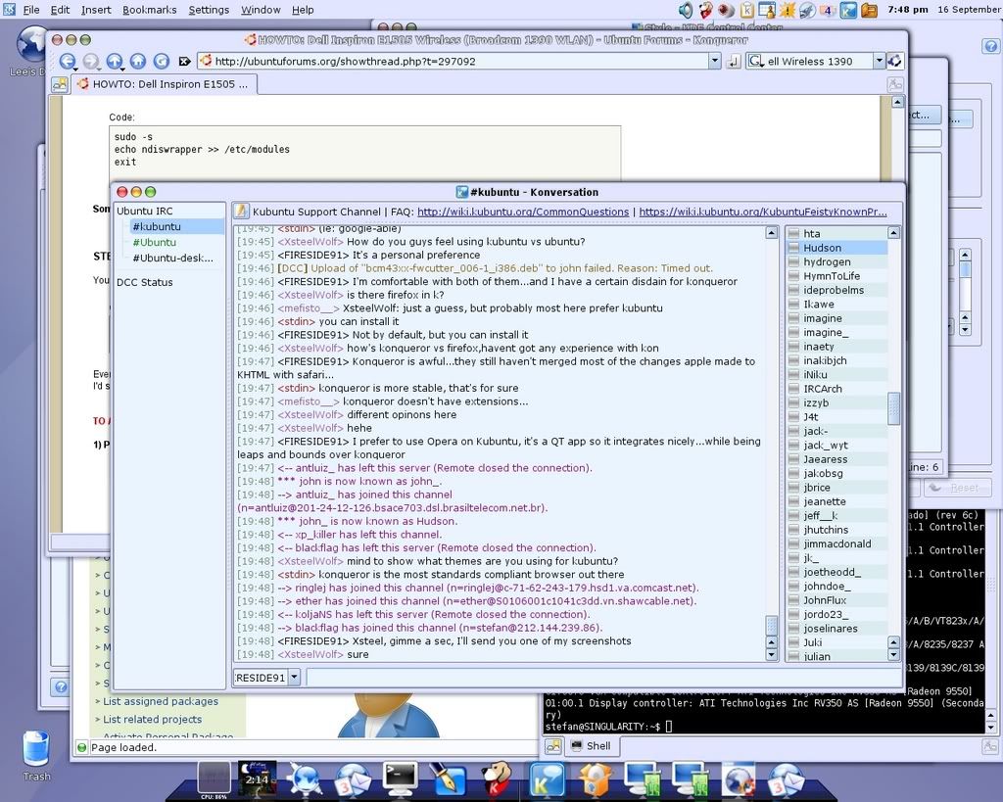Reload the page in Konqueror
Viewport: 1003px width, 802px height.
pos(162,61)
